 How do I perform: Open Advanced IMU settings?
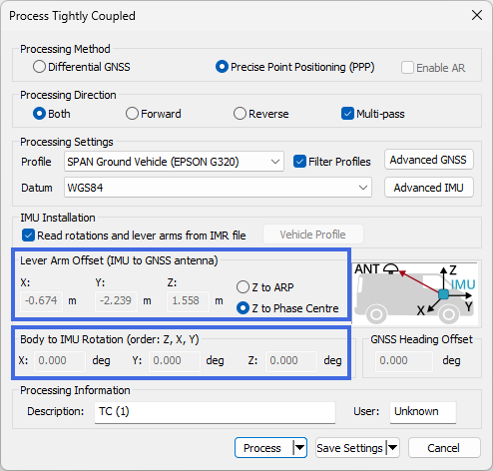click(429, 188)
